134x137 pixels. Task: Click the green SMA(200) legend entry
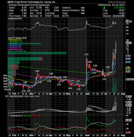tap(15, 42)
